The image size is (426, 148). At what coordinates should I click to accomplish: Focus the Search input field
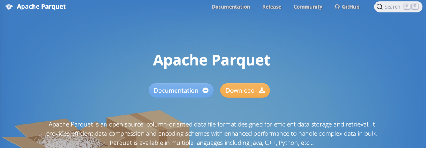(x=398, y=7)
